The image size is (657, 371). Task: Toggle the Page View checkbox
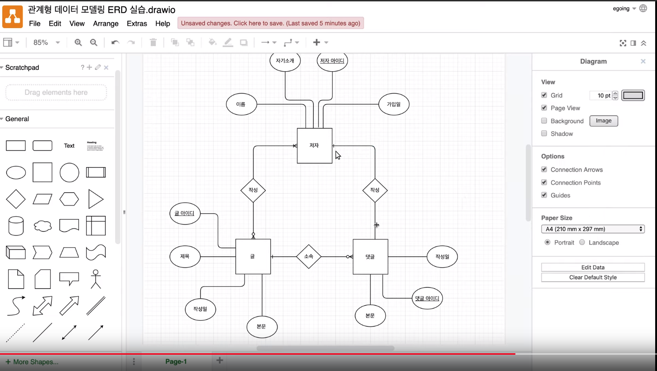point(544,108)
